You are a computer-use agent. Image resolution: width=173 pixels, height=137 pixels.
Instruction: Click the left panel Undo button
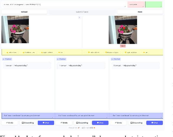tap(9, 123)
